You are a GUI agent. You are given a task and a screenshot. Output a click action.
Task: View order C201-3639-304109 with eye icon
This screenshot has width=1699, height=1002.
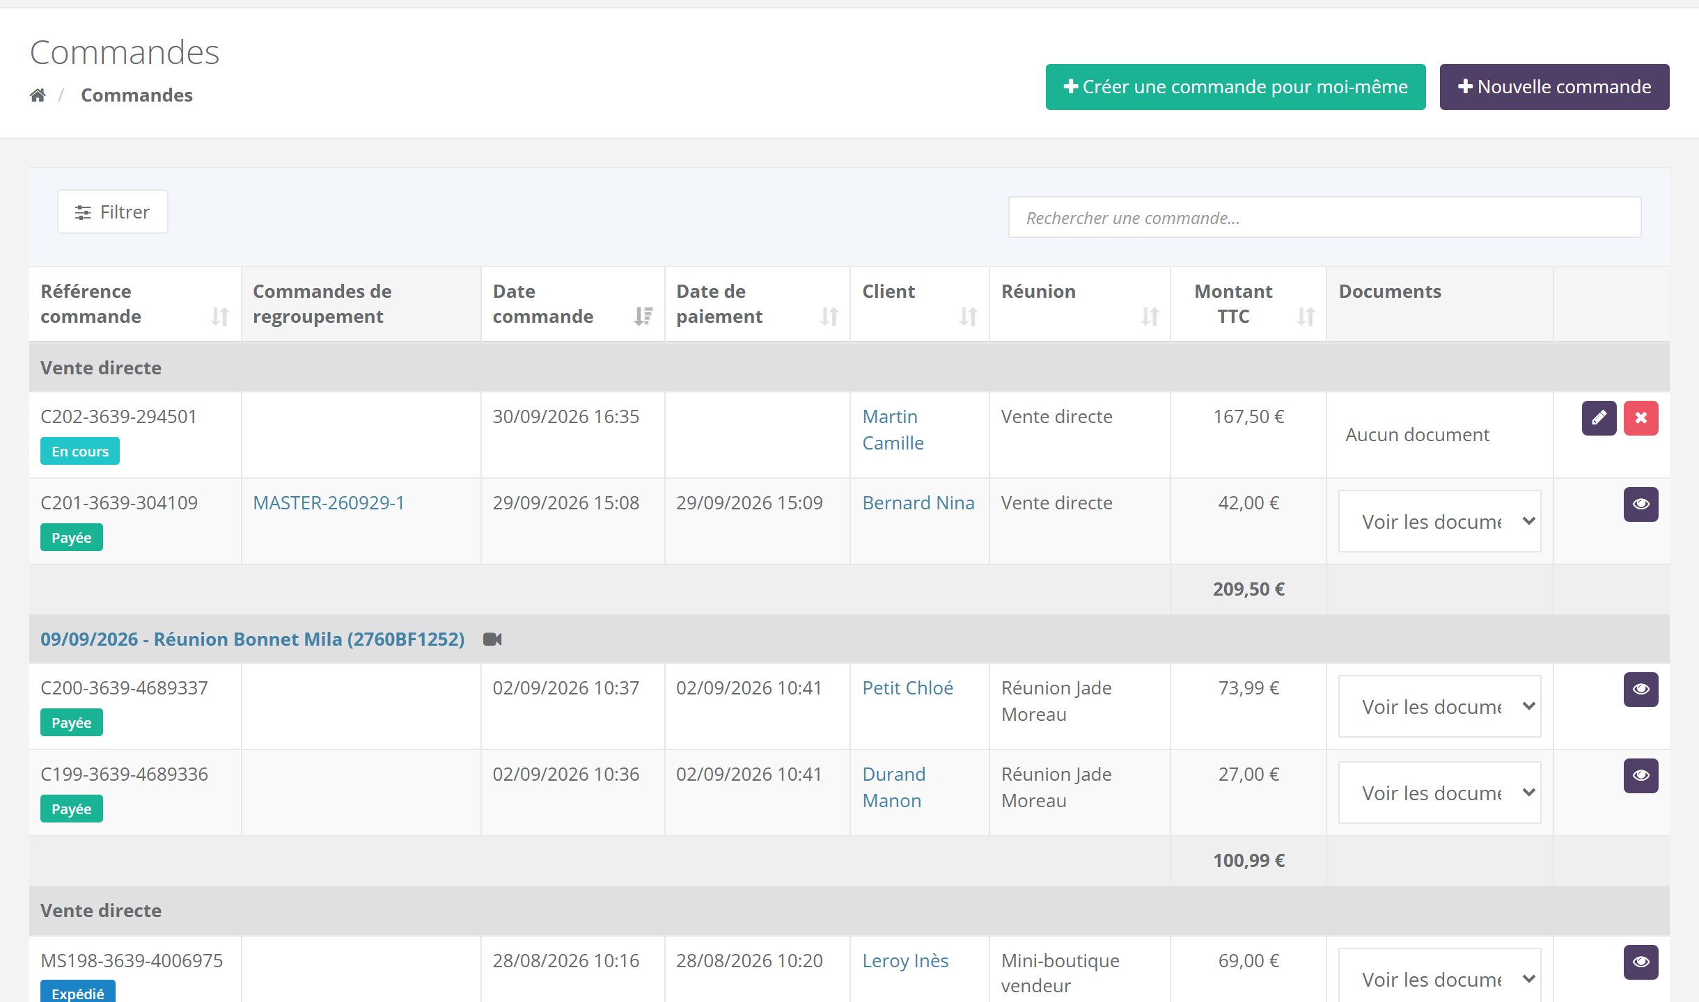[x=1641, y=504]
